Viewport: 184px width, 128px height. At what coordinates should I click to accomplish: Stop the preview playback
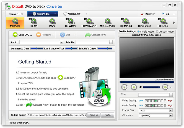coord(134,87)
